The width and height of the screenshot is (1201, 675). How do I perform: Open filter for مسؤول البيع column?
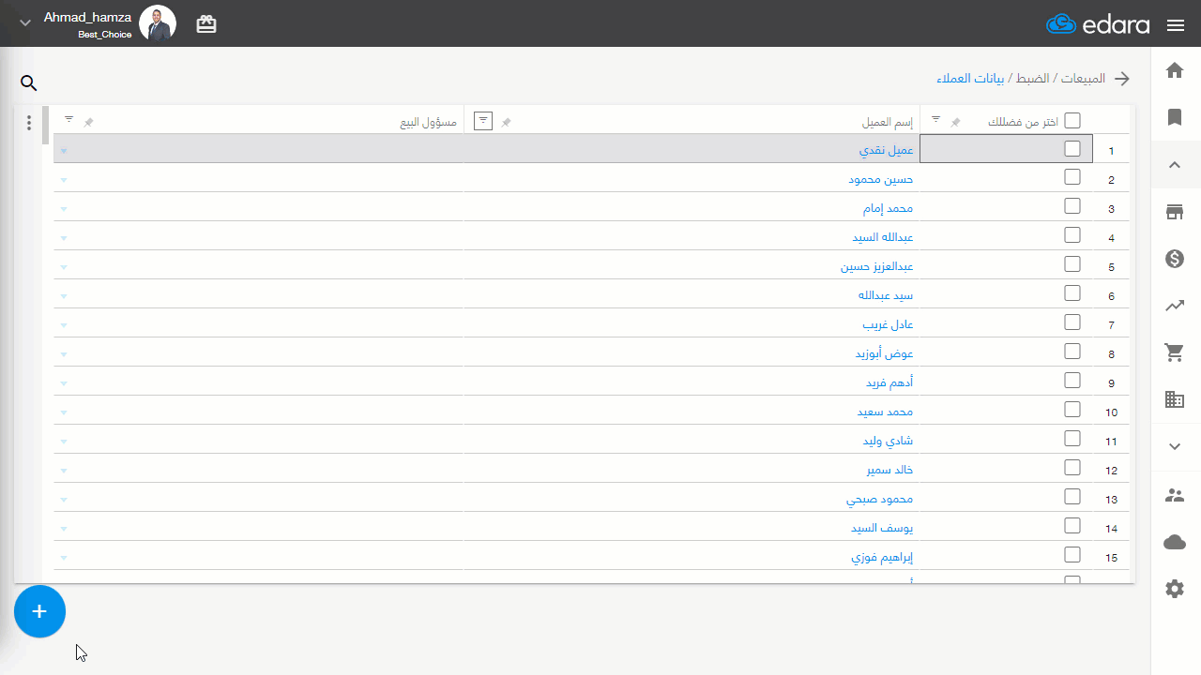coord(68,120)
